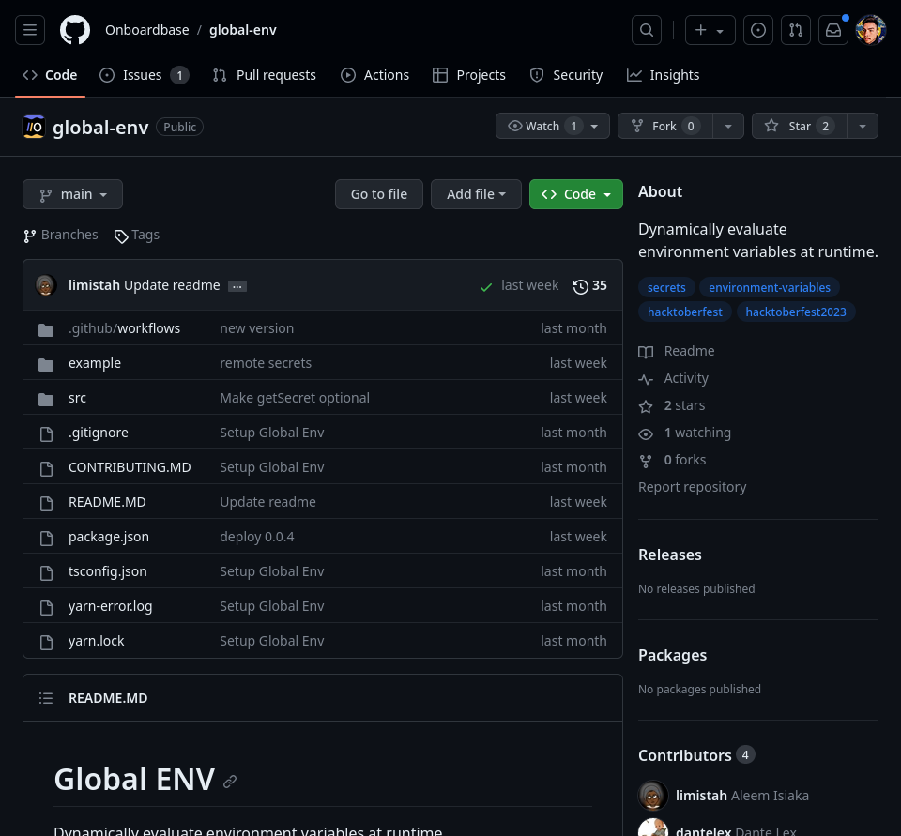Open the Insights tab

tap(664, 75)
